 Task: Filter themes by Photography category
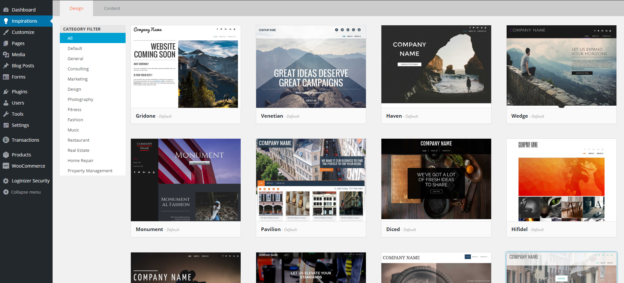click(x=93, y=99)
